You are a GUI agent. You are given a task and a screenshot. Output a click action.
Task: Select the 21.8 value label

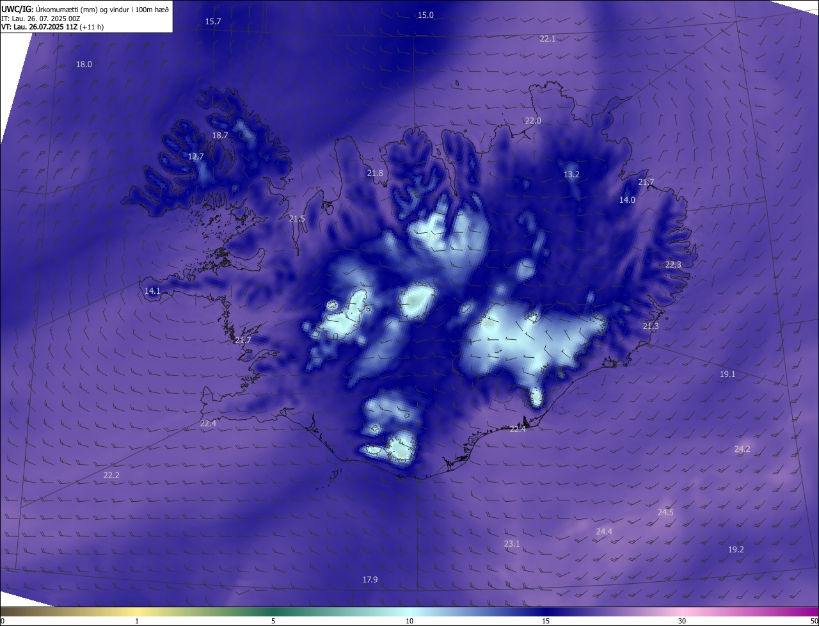tap(375, 173)
